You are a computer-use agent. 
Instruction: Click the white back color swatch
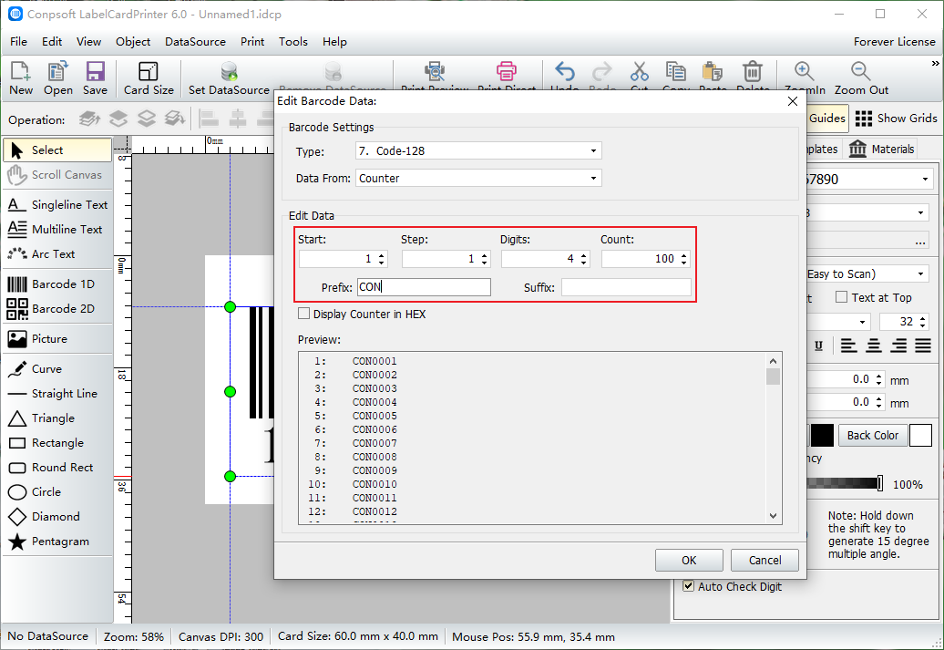coord(920,435)
